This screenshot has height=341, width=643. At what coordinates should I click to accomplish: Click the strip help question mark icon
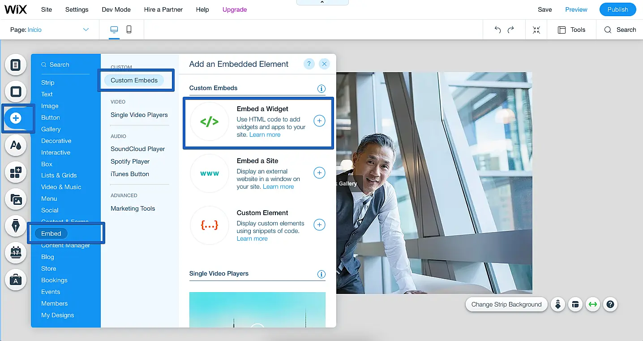(x=610, y=305)
